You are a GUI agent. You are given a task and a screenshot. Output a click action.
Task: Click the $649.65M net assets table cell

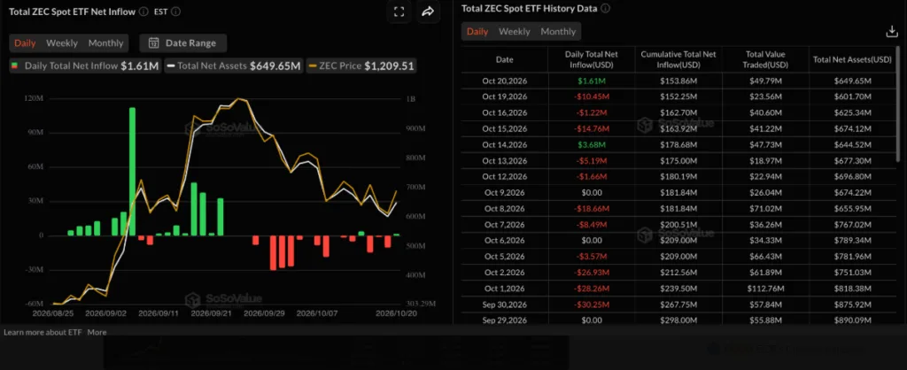[852, 81]
